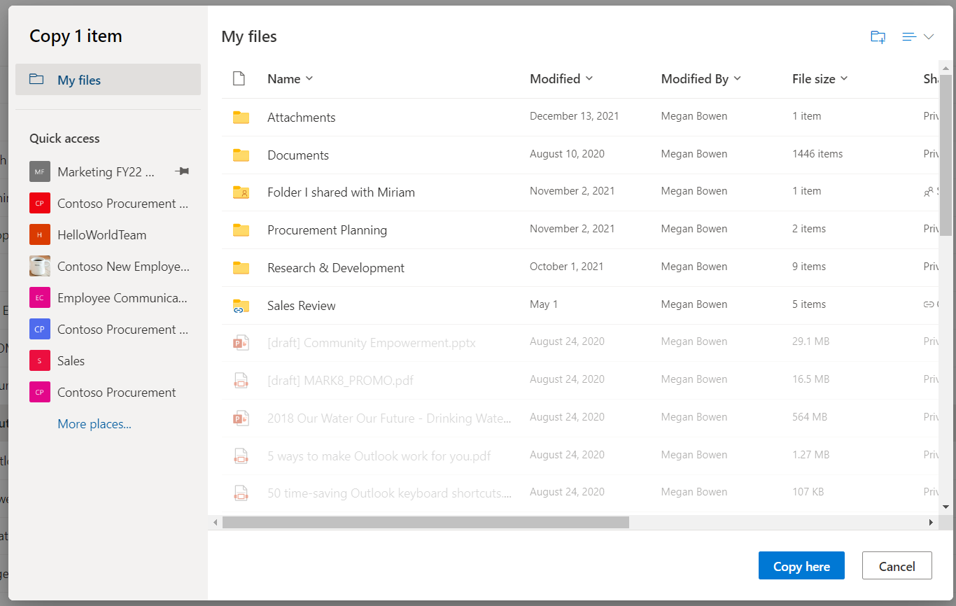Click the HelloWorldTeam site icon
This screenshot has width=956, height=606.
(40, 235)
